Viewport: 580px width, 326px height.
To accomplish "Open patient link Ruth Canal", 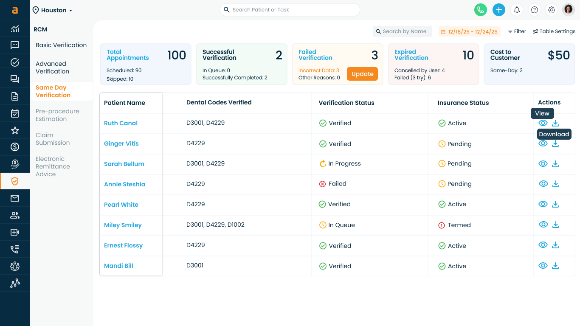I will pos(121,123).
